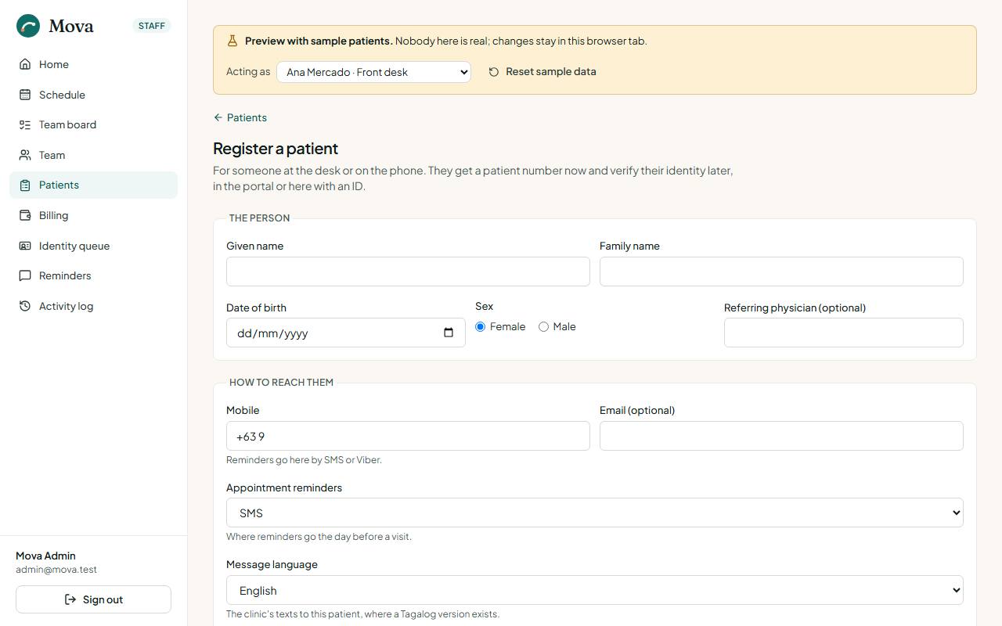Click Reset sample data
Image resolution: width=1002 pixels, height=626 pixels.
542,71
